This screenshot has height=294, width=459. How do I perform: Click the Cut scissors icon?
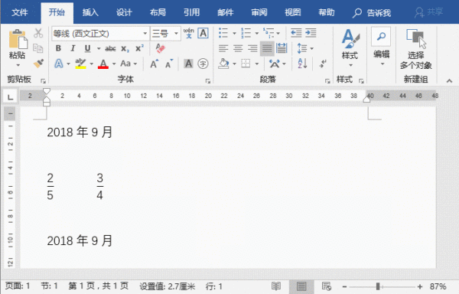pyautogui.click(x=38, y=33)
